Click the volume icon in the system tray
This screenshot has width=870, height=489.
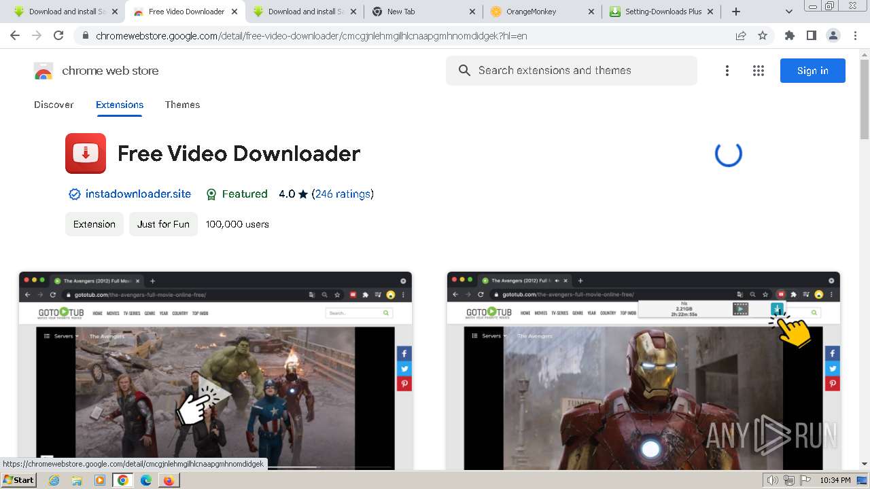click(x=773, y=480)
